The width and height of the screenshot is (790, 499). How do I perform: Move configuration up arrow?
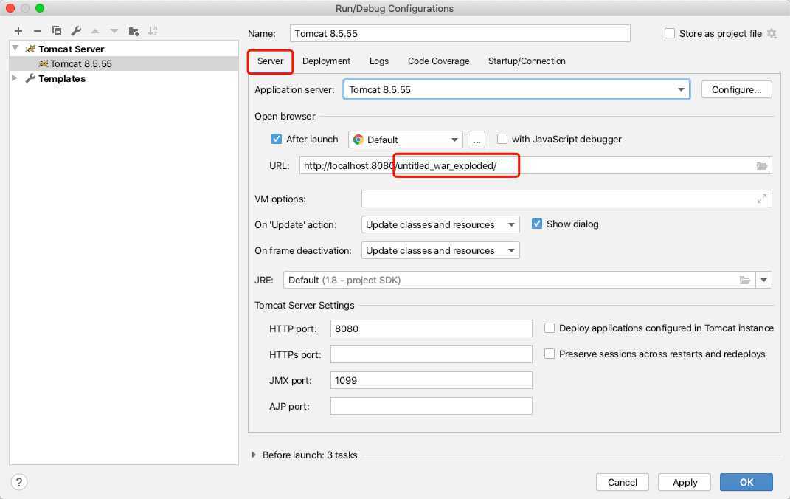pos(95,31)
